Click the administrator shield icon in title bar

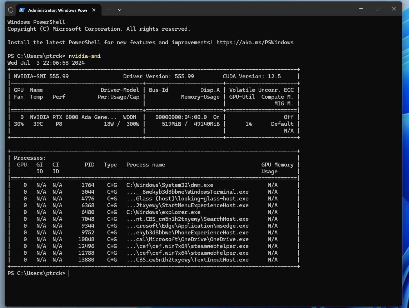[x=11, y=10]
